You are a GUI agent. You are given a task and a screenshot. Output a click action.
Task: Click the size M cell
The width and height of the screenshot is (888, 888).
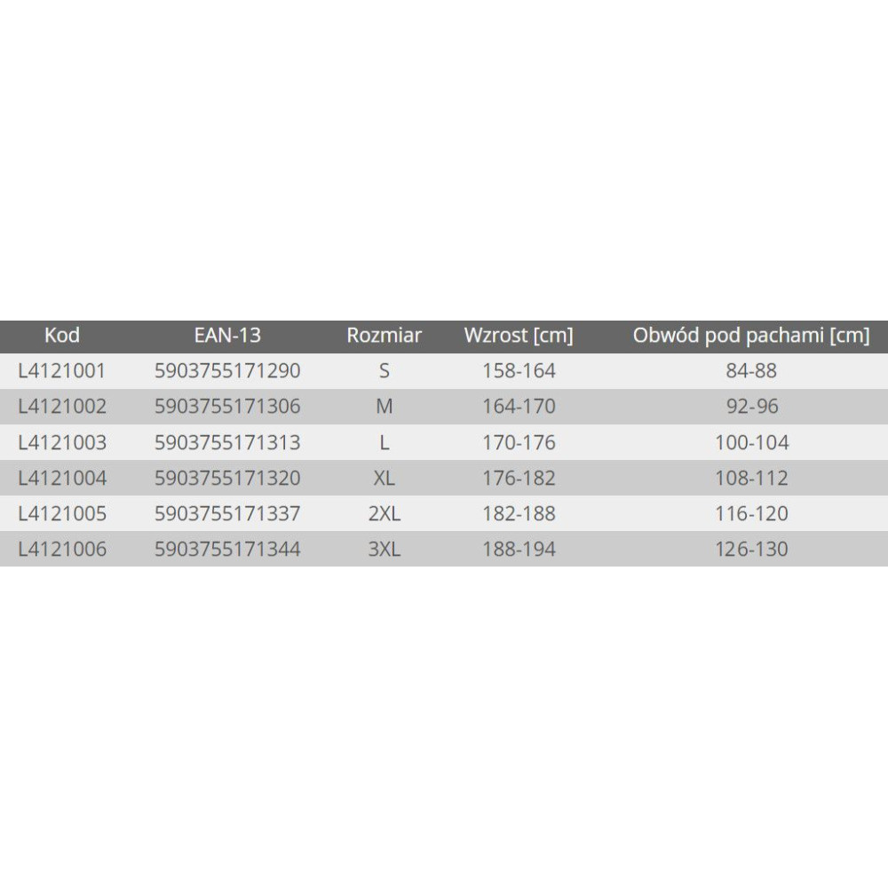384,407
